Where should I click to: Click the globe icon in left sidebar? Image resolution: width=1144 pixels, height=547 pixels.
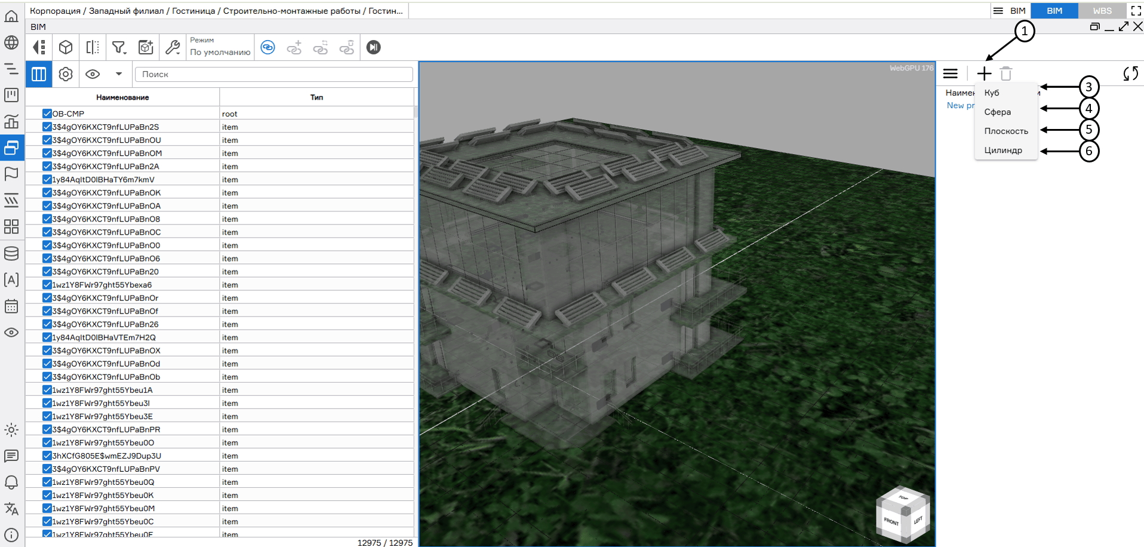click(x=11, y=42)
